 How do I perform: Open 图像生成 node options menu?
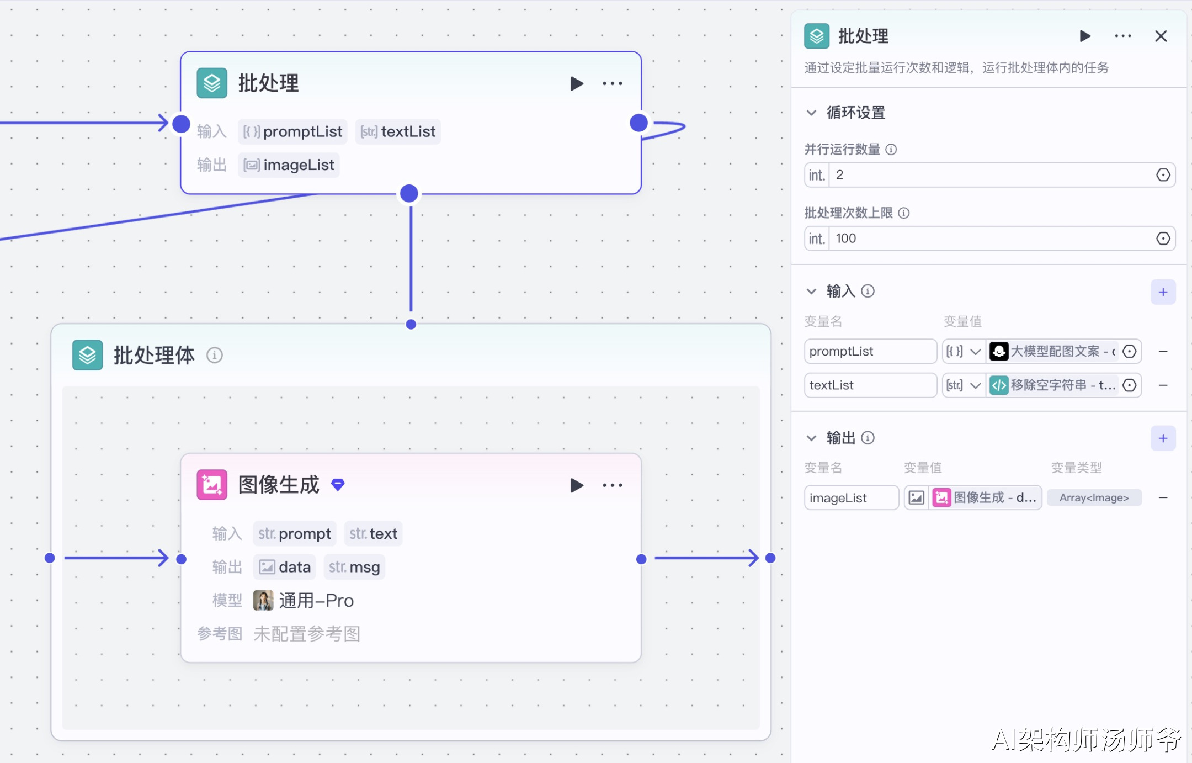point(612,485)
